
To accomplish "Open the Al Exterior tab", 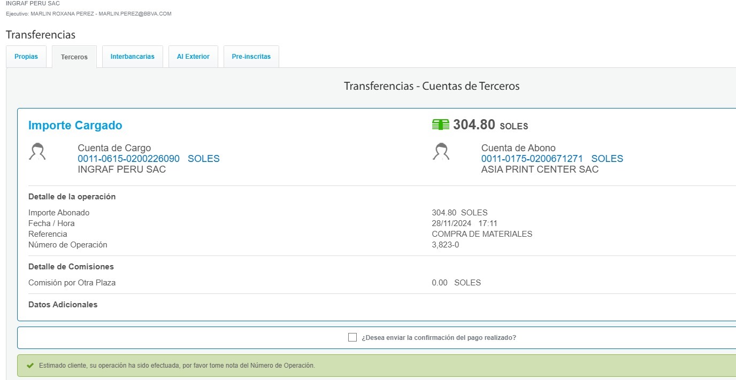I will coord(193,57).
